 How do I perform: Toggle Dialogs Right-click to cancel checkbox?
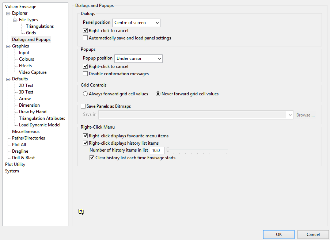point(85,30)
